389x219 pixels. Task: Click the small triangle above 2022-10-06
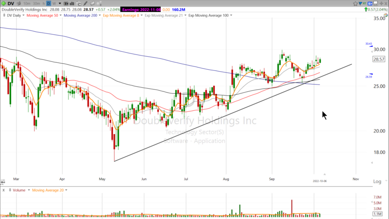(x=325, y=174)
